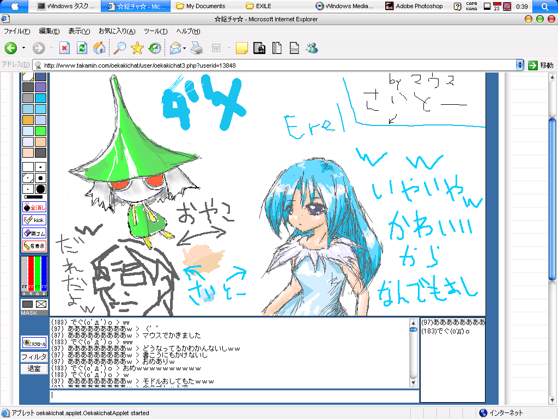Click the 退室 leave room button
558x419 pixels.
point(34,369)
